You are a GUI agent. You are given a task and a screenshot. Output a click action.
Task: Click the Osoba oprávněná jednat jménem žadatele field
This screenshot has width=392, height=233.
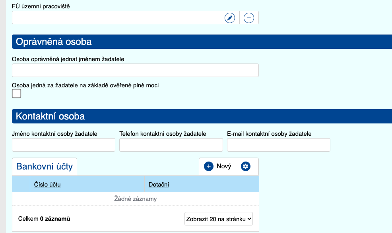pyautogui.click(x=135, y=70)
